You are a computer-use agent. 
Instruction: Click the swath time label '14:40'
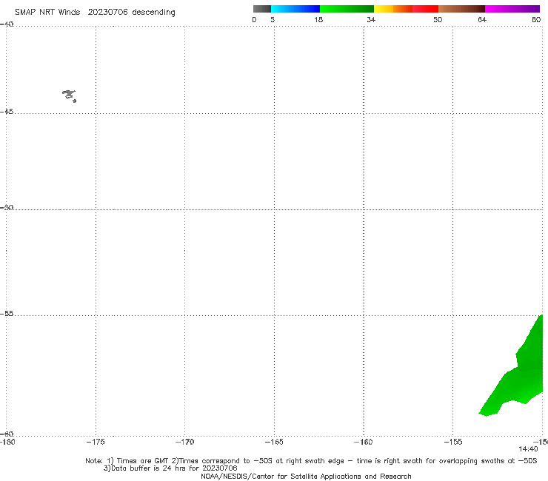pyautogui.click(x=528, y=449)
